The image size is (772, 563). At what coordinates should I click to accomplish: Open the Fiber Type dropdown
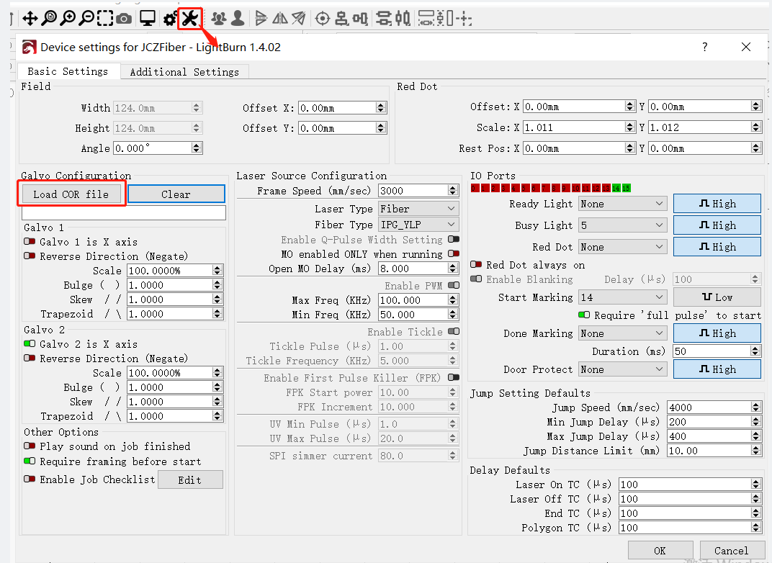(418, 225)
